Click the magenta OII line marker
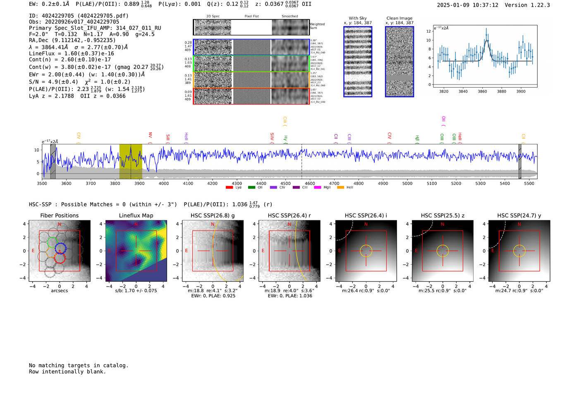The height and width of the screenshot is (394, 579). pos(443,121)
